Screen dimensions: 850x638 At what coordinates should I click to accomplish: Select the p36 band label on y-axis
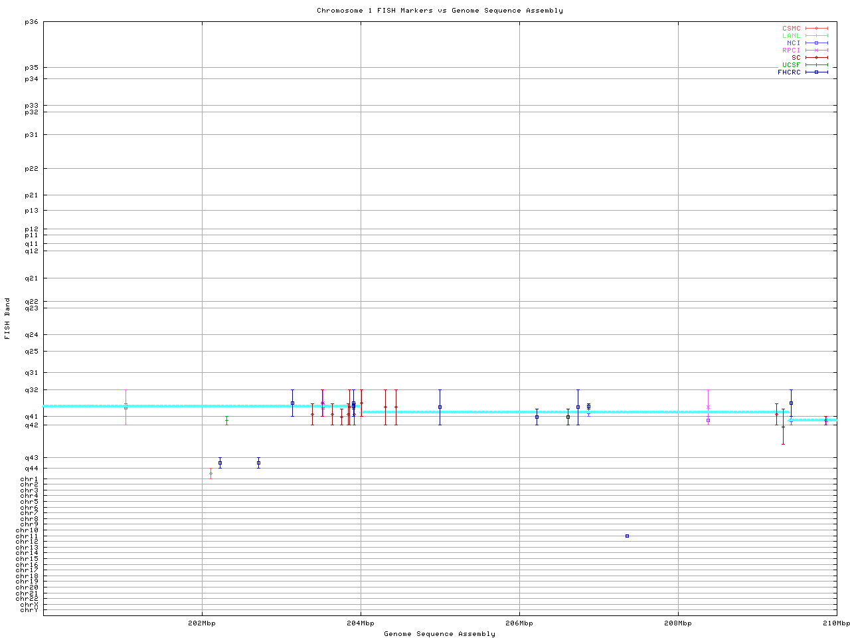click(31, 22)
